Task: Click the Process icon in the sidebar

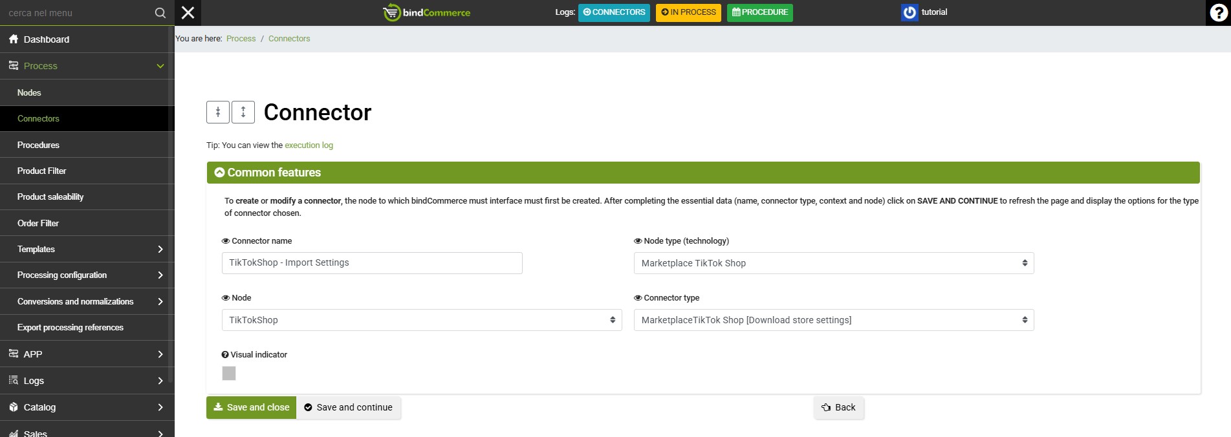Action: pos(14,66)
